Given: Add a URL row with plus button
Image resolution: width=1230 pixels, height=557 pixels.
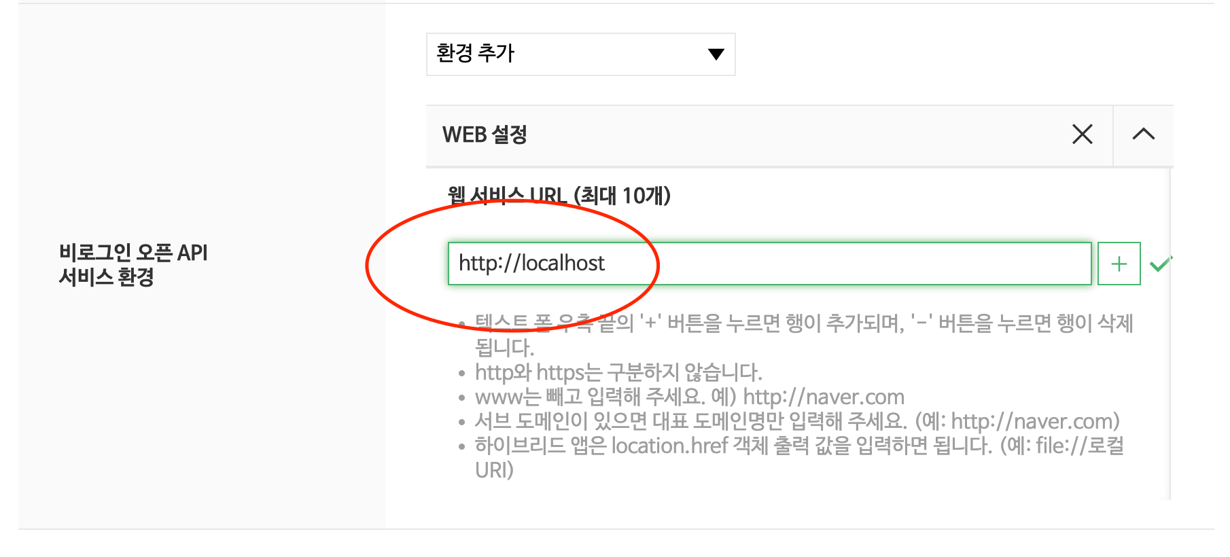Looking at the screenshot, I should (x=1119, y=264).
